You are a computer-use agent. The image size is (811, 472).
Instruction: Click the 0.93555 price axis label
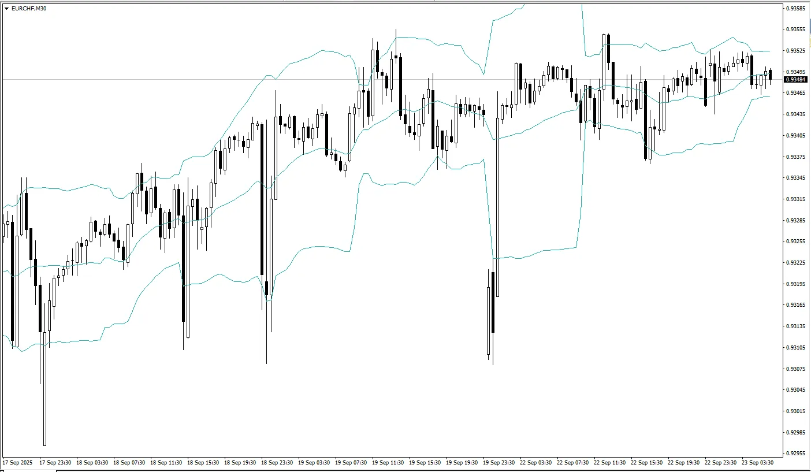coord(797,29)
